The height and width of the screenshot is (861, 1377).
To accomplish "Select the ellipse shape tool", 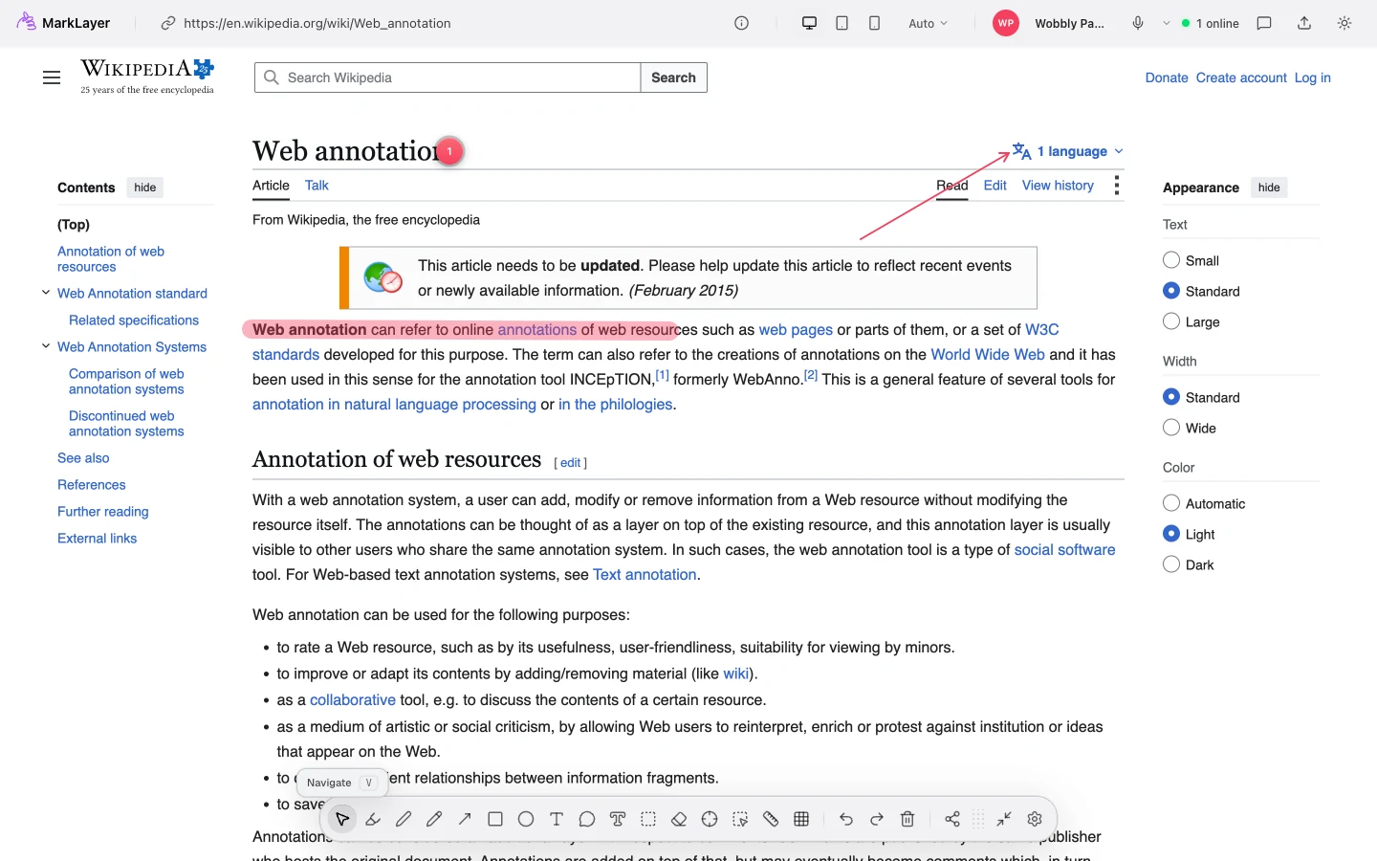I will pyautogui.click(x=526, y=819).
